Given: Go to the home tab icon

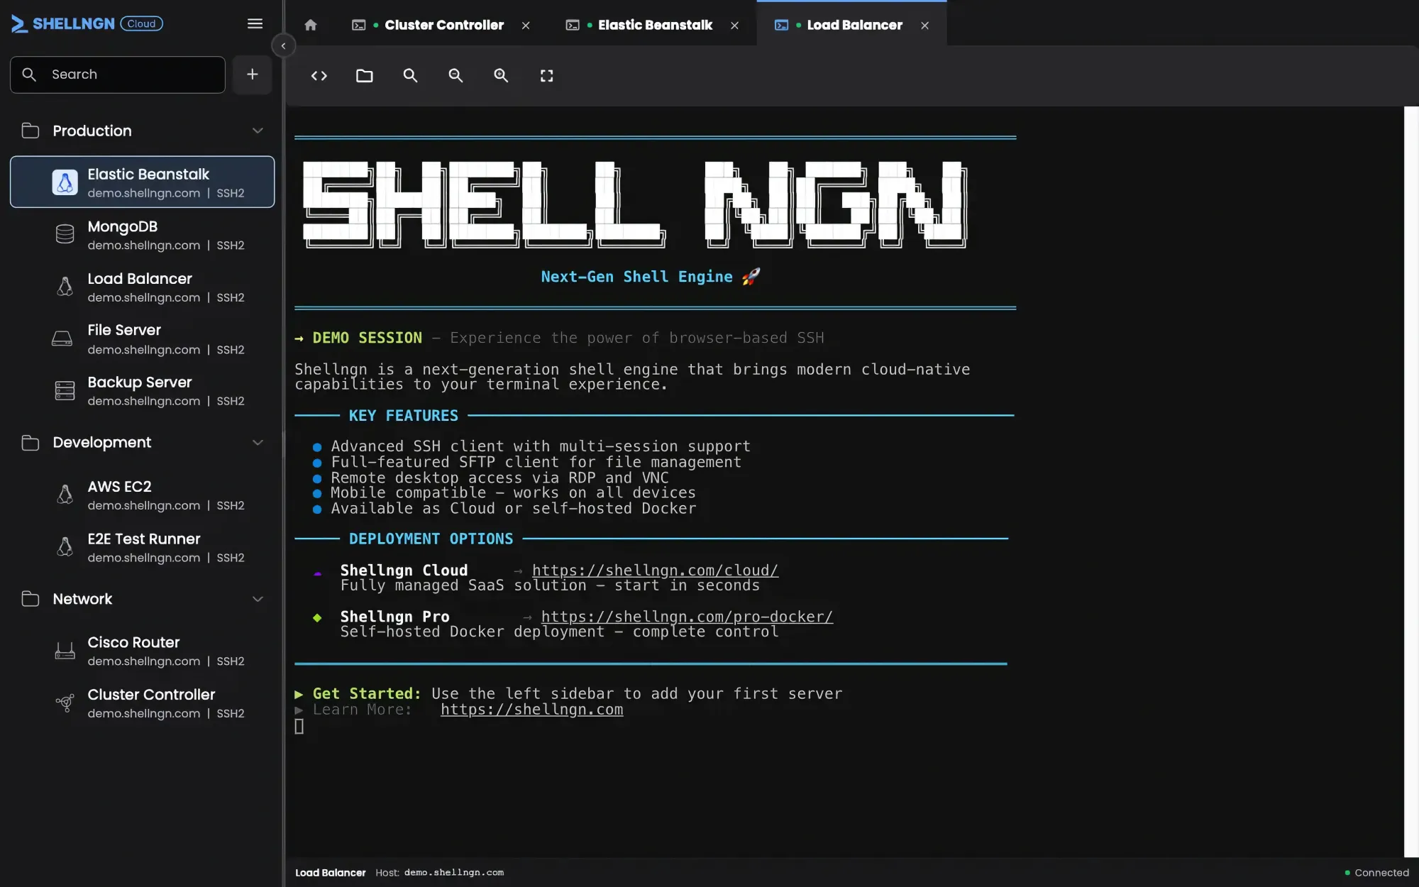Looking at the screenshot, I should click(x=310, y=26).
